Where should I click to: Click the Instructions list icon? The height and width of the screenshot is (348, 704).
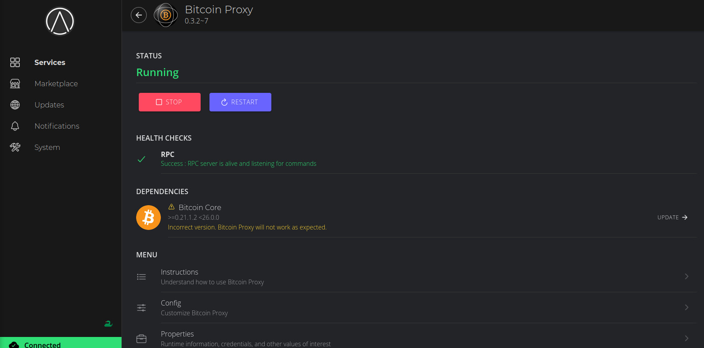(141, 276)
